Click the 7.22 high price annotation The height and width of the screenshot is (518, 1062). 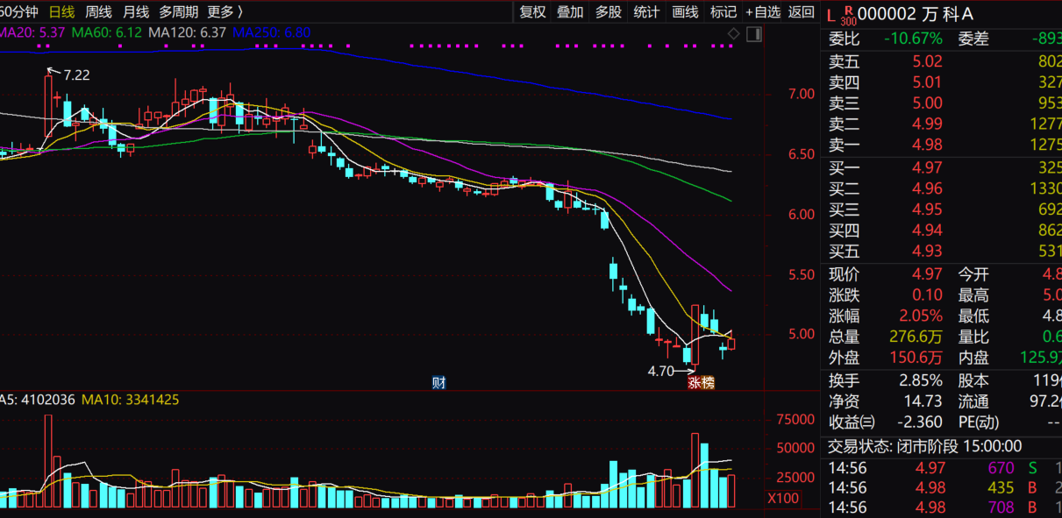[76, 75]
